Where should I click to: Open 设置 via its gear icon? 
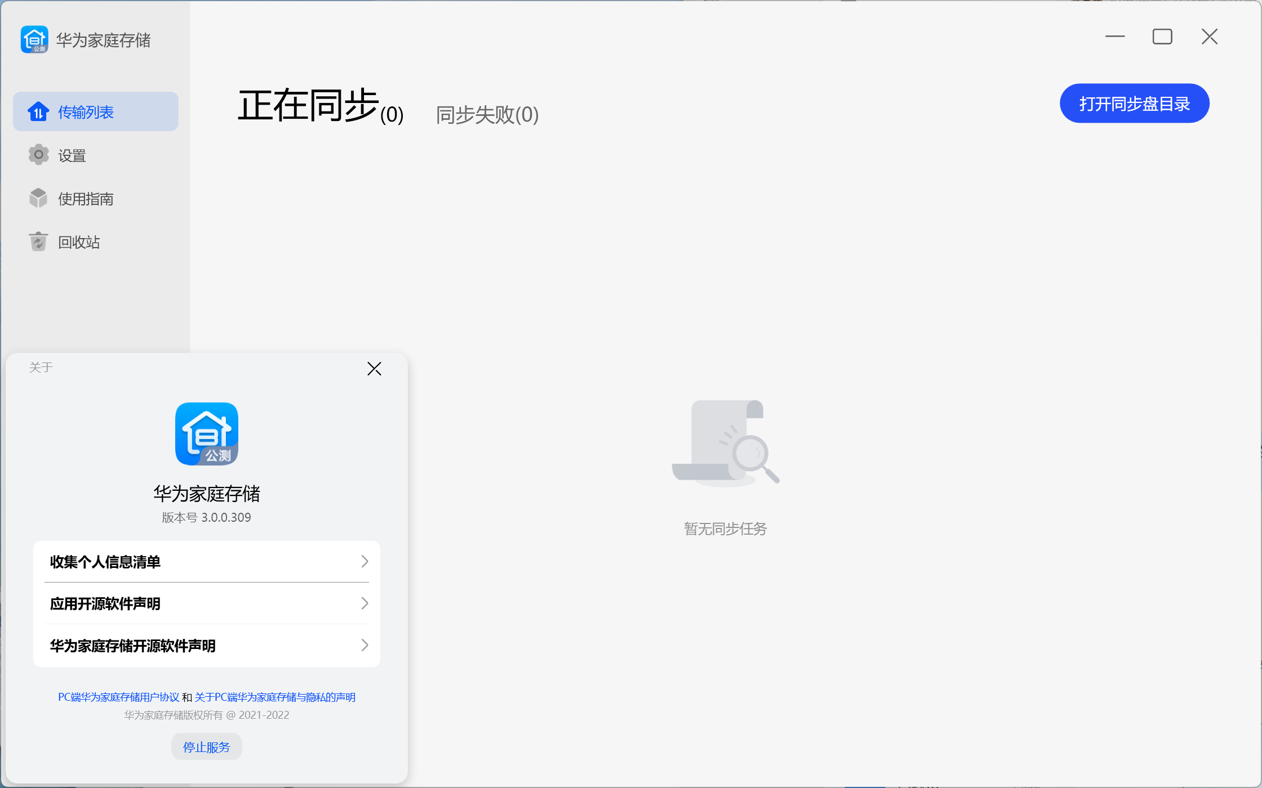click(38, 155)
